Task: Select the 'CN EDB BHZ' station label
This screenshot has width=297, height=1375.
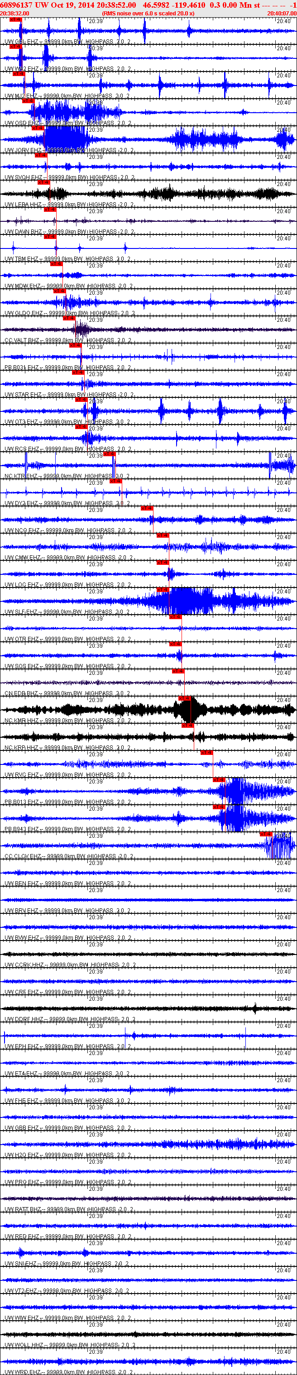Action: (22, 693)
